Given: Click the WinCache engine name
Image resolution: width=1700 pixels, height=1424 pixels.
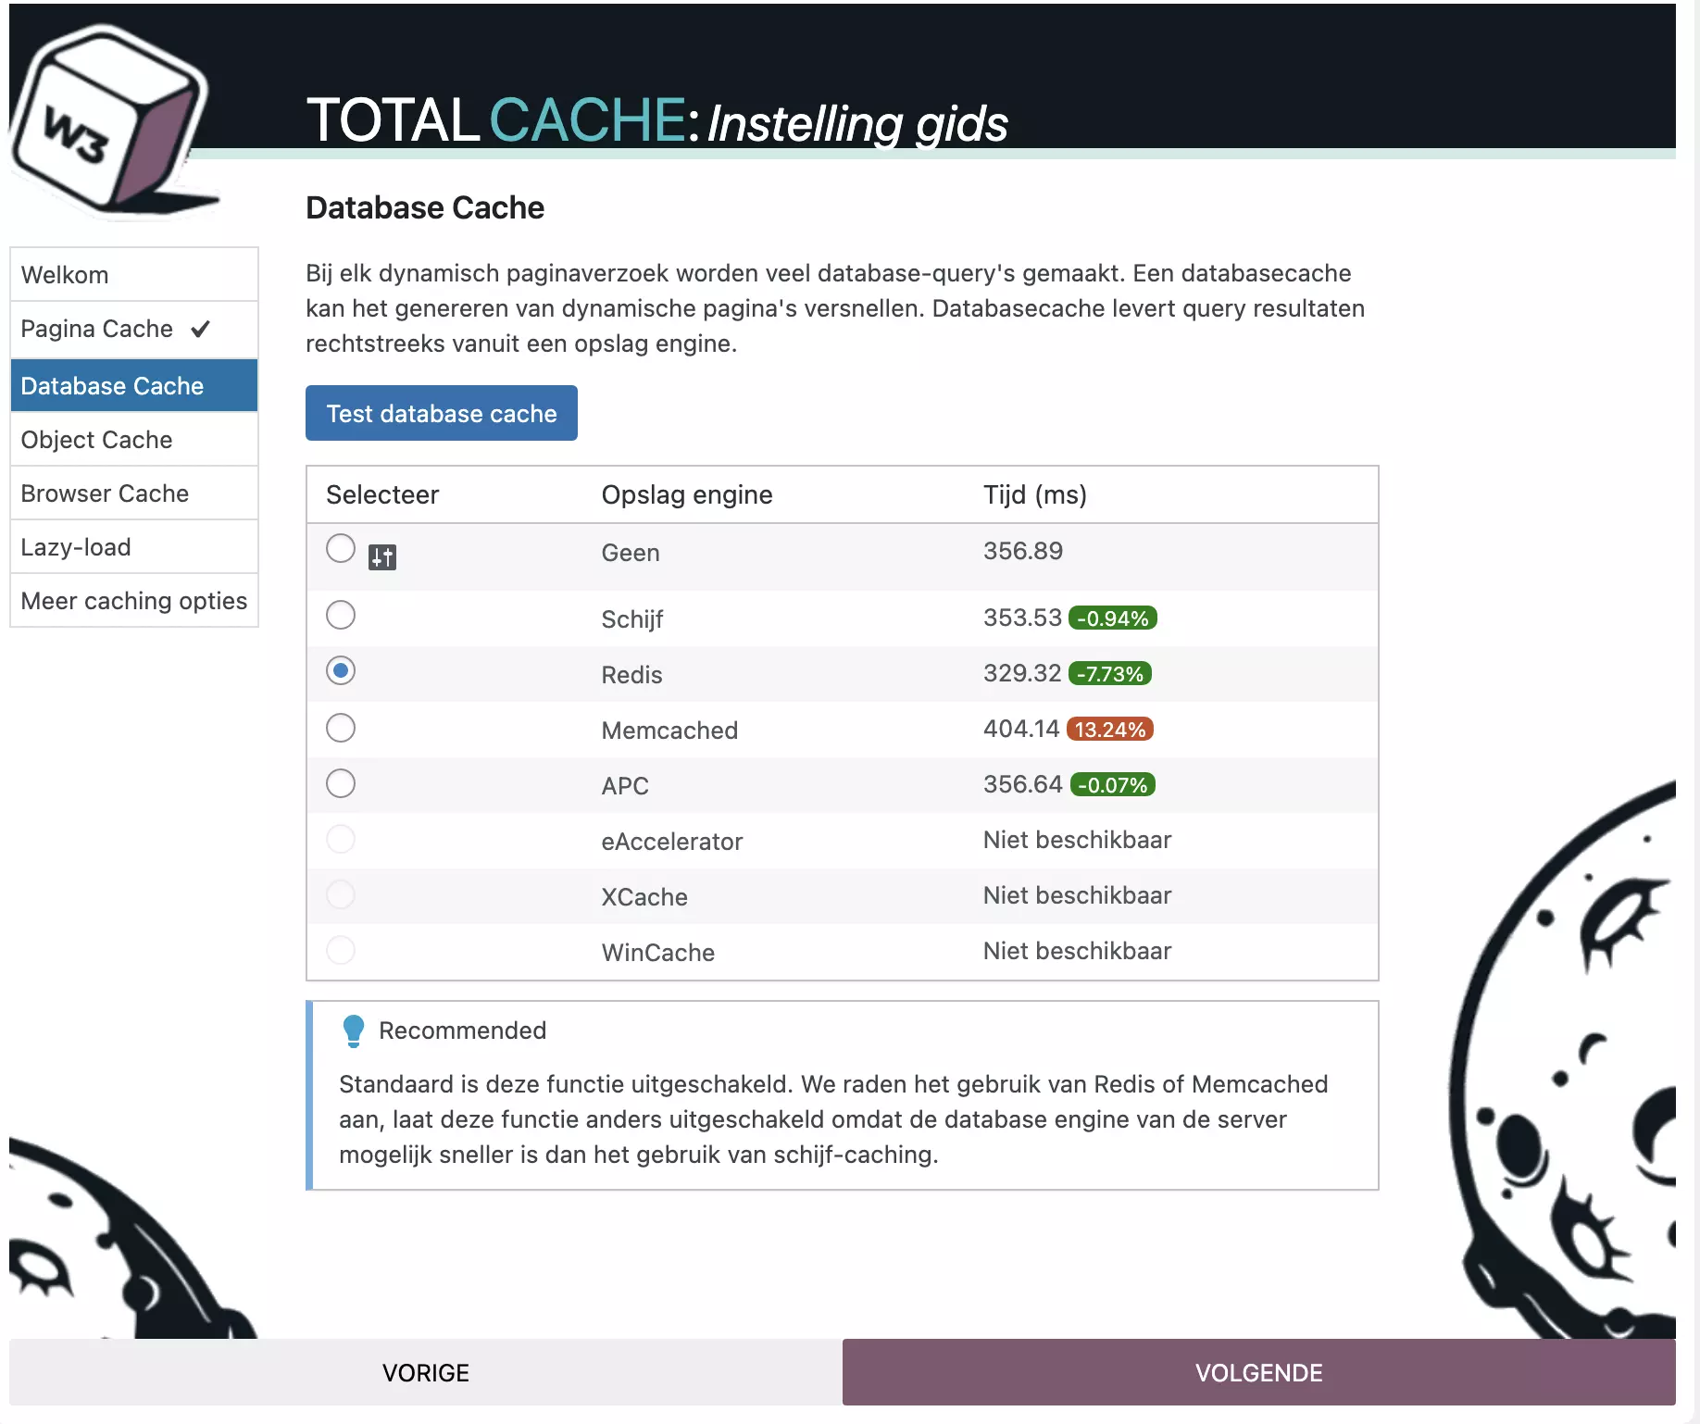Looking at the screenshot, I should point(658,953).
